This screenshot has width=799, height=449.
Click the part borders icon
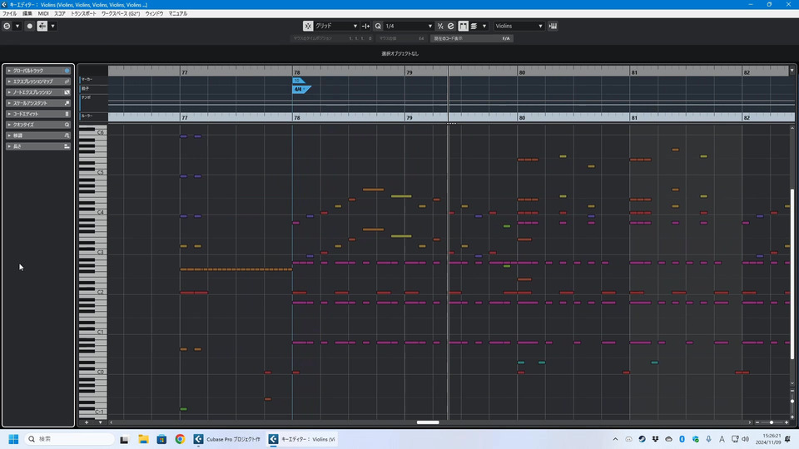(x=463, y=26)
